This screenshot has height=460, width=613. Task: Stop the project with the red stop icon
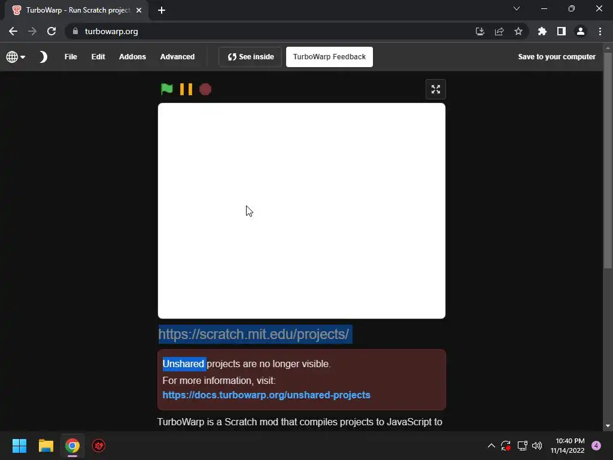click(x=205, y=89)
